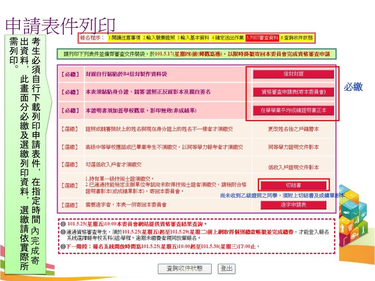Click 封面自行黏貼於B4信封製作資料袋 text
This screenshot has height=281, width=375.
(126, 74)
